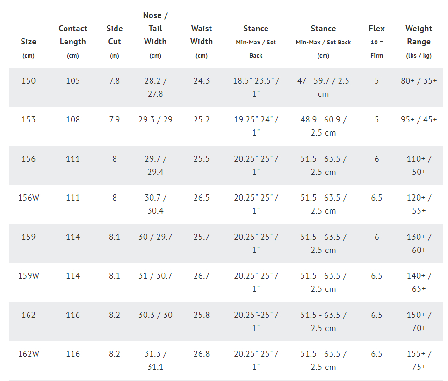Select the 162W size cell
Viewport: 448px width, 381px height.
[28, 354]
